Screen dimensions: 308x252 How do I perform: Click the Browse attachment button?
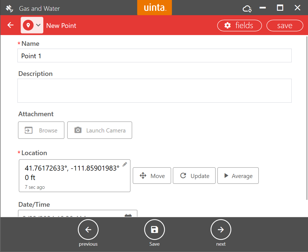(41, 130)
